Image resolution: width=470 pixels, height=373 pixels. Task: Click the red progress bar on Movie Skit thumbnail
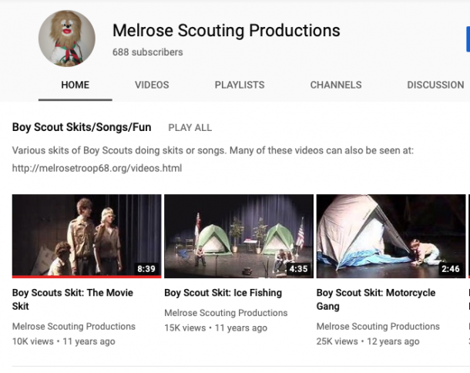pyautogui.click(x=86, y=277)
